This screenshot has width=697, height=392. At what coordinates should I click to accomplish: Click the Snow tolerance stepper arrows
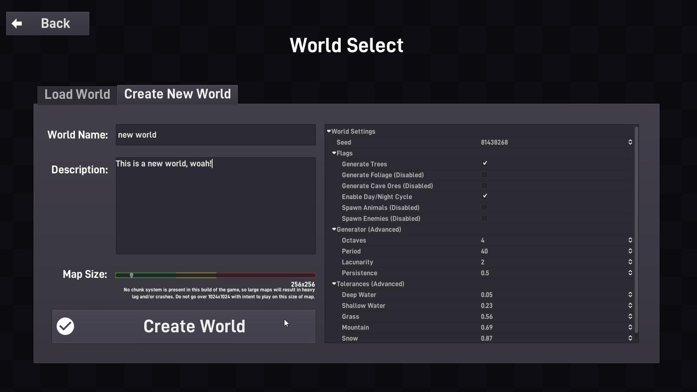(630, 338)
